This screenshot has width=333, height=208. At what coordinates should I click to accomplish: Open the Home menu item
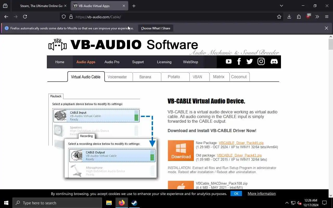click(x=60, y=62)
